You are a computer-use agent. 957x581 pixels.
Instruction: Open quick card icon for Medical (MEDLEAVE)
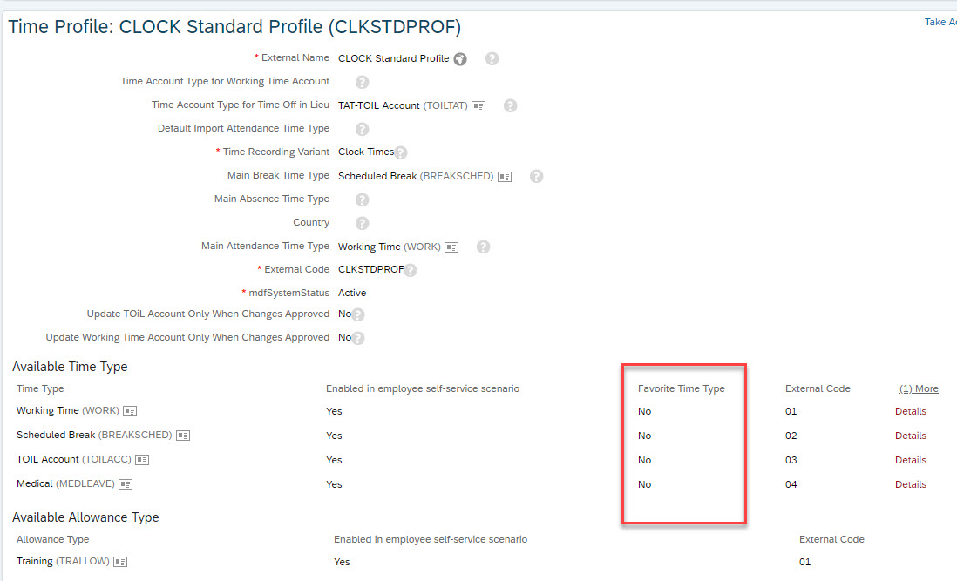[126, 484]
